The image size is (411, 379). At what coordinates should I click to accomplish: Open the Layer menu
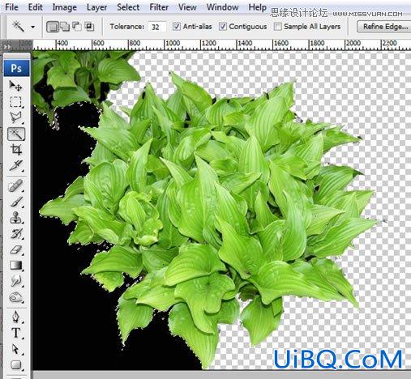pos(96,7)
